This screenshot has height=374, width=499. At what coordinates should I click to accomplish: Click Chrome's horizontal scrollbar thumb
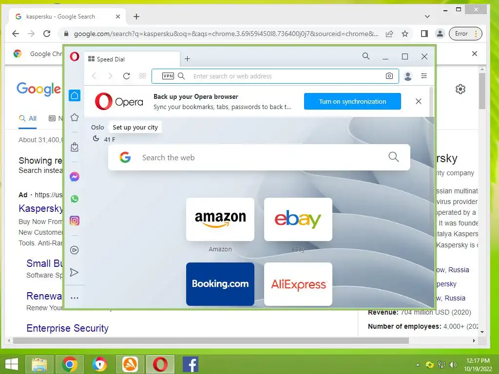tap(211, 340)
